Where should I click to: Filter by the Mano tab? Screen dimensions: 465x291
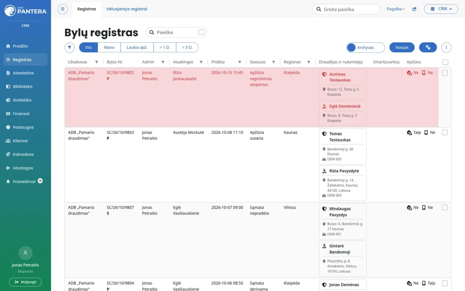(109, 47)
